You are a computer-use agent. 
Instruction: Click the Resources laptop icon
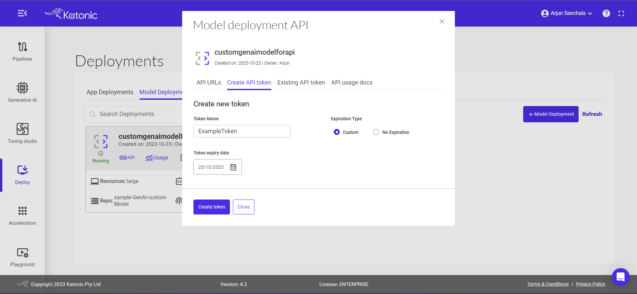coord(95,181)
